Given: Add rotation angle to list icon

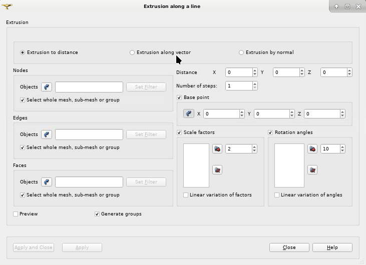Looking at the screenshot, I should coord(312,148).
